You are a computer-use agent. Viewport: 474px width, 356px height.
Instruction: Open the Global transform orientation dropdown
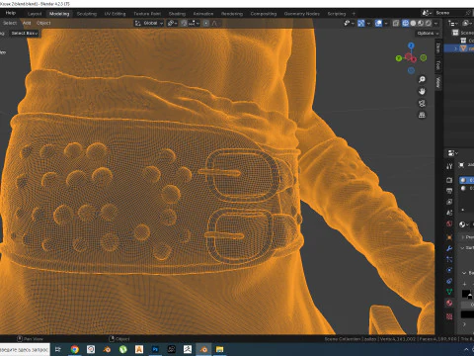click(149, 23)
